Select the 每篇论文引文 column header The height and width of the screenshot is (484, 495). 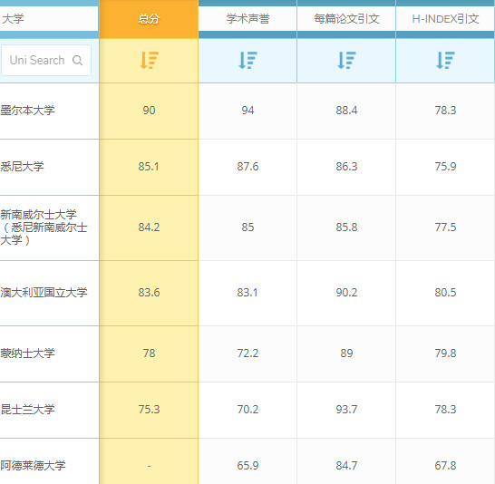[x=346, y=19]
